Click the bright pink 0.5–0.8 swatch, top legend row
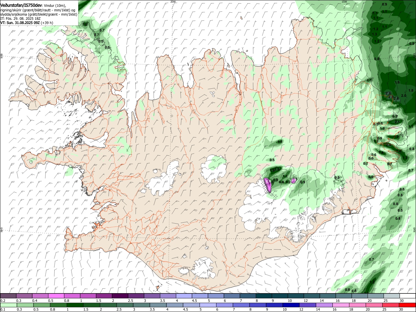This screenshot has height=312, width=416. click(x=56, y=296)
